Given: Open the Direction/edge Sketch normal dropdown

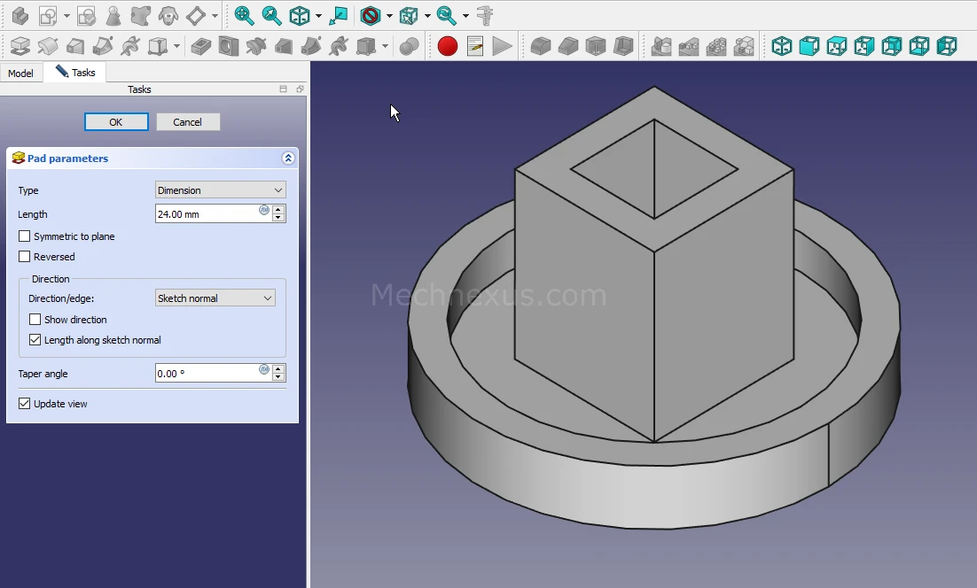Looking at the screenshot, I should 215,298.
